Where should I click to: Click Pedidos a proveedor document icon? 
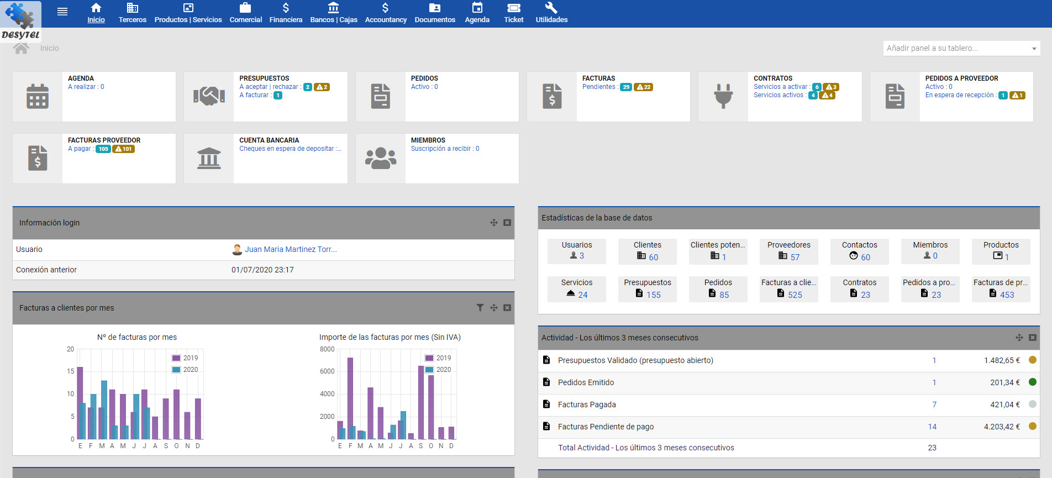[895, 96]
